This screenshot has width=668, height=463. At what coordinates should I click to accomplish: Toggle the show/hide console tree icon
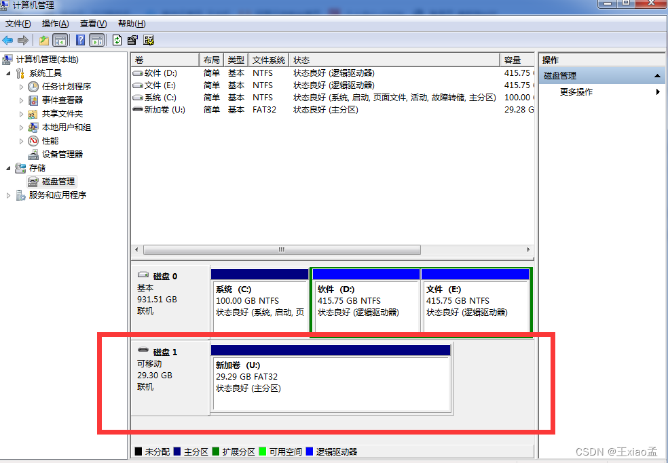coord(60,41)
